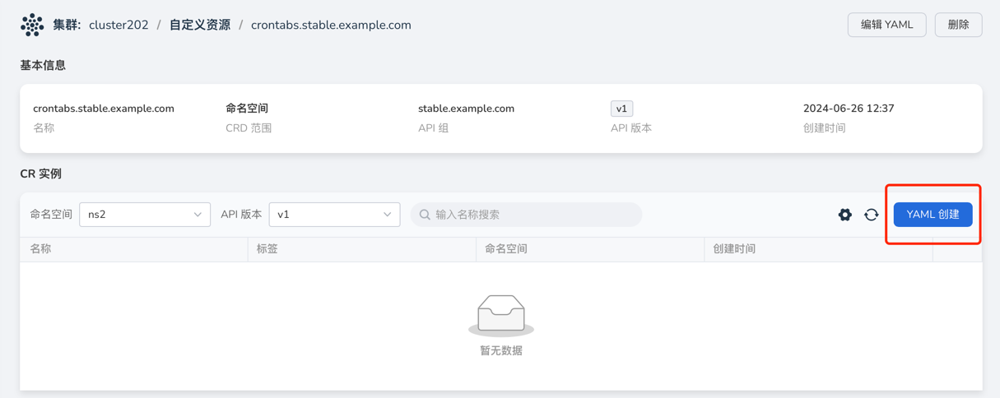Select the 标签 column header
Image resolution: width=1000 pixels, height=398 pixels.
[x=267, y=248]
